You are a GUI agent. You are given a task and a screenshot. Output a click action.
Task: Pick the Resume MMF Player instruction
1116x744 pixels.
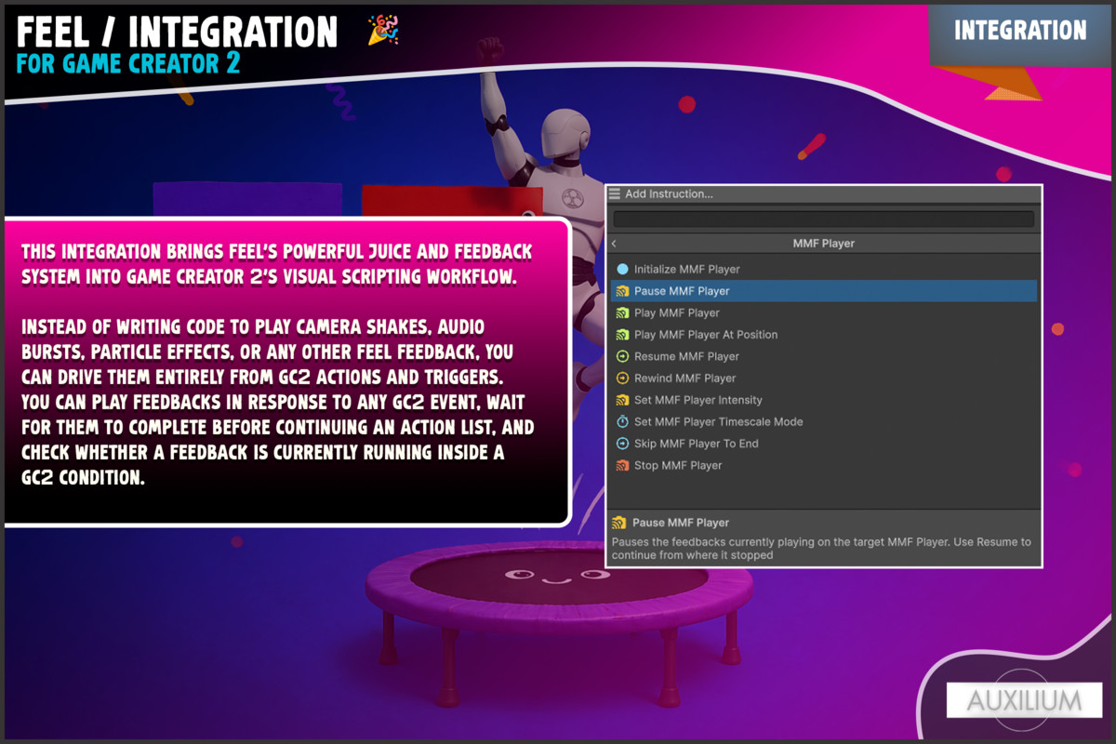click(824, 356)
